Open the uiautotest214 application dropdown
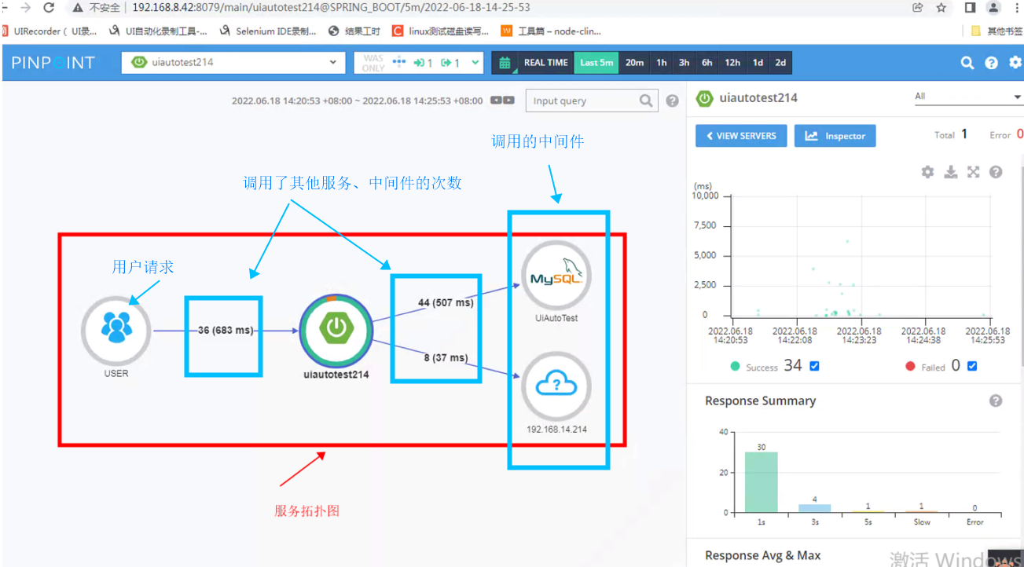Viewport: 1024px width, 567px height. pos(233,63)
